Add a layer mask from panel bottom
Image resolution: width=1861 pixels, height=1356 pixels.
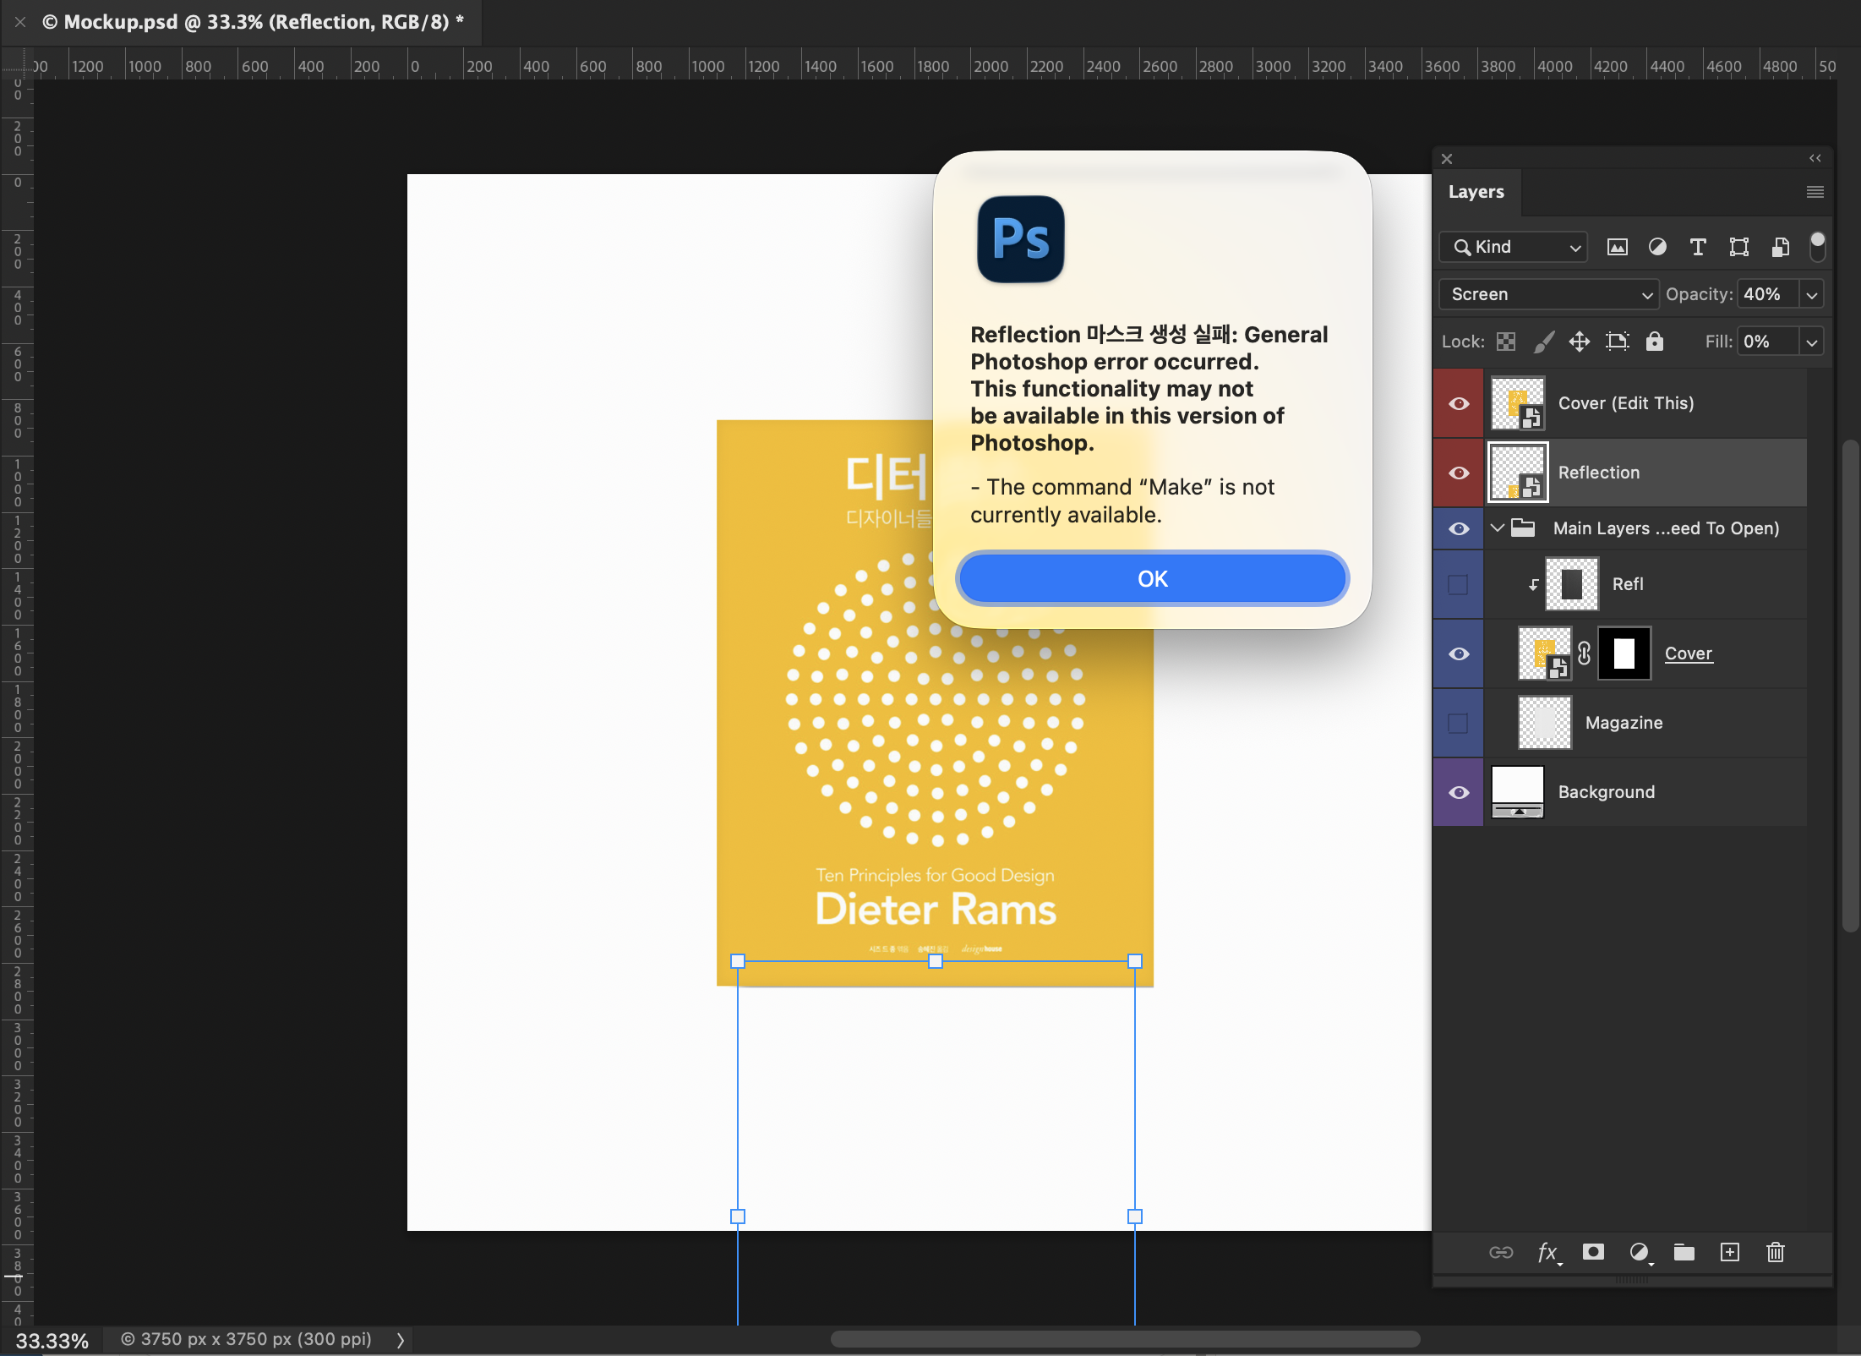[1593, 1252]
